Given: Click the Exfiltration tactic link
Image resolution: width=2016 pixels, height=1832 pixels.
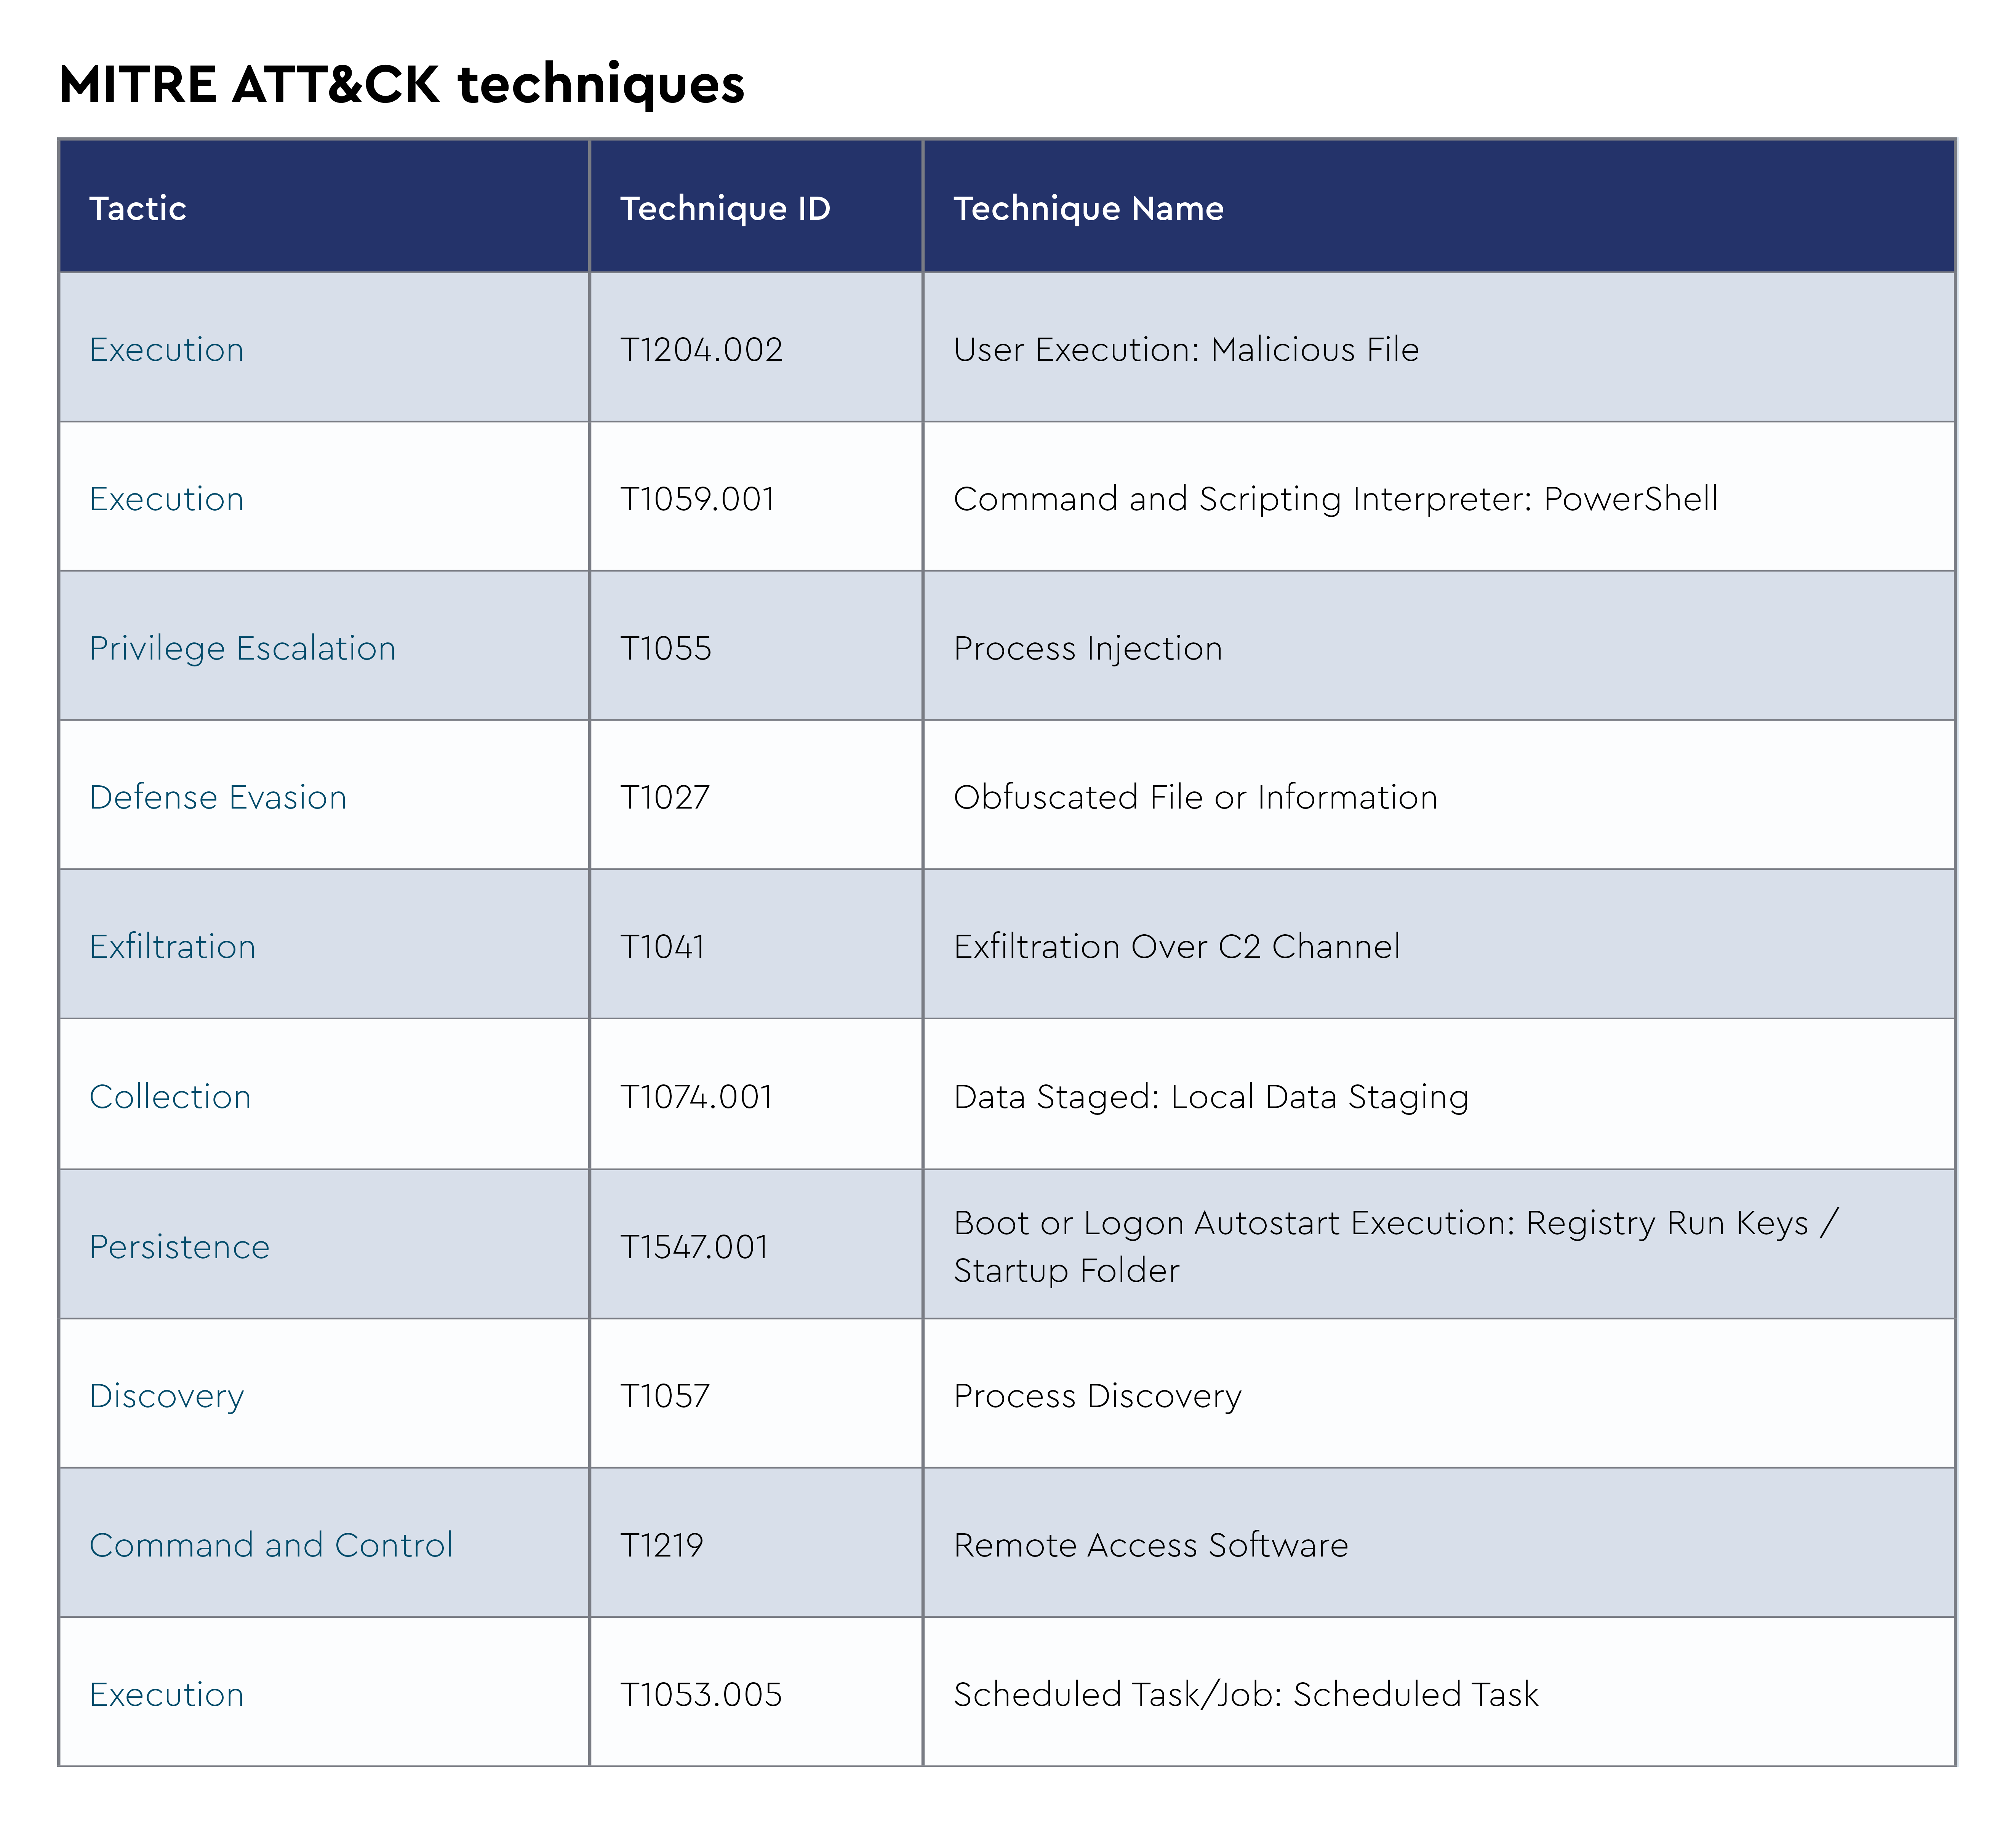Looking at the screenshot, I should [x=172, y=946].
